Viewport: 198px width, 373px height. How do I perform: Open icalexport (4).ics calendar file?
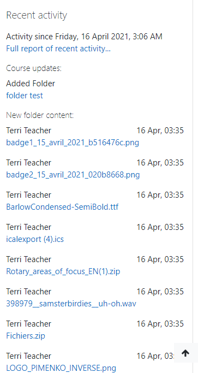[x=35, y=239]
